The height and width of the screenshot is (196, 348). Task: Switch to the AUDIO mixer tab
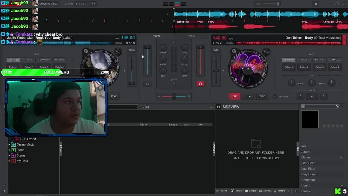156,36
